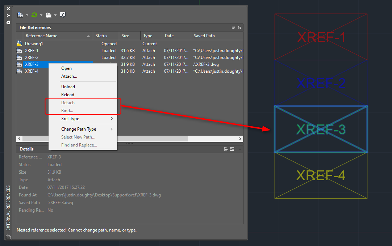Open the palette properties gear icon

pos(8,22)
